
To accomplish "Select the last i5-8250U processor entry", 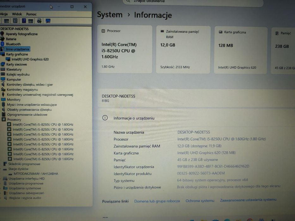I will coord(43,159).
